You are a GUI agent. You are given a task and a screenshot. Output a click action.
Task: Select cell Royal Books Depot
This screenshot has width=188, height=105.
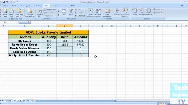coord(24,45)
